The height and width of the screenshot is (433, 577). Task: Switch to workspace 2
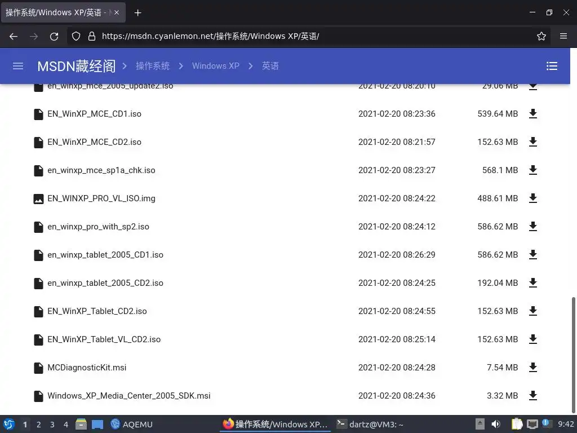tap(39, 425)
